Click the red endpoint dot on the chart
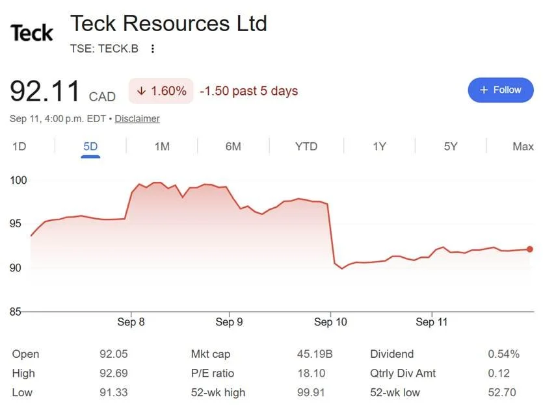This screenshot has width=543, height=415. 529,249
